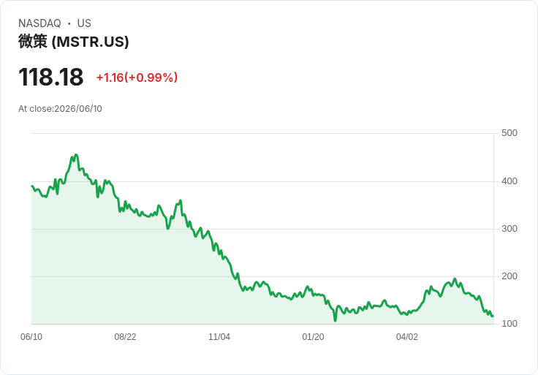
Task: Click the MSTR.US stock title
Action: click(x=73, y=42)
